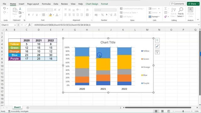The image size is (201, 113).
Task: Switch to the Chart Design tab
Action: tap(92, 4)
